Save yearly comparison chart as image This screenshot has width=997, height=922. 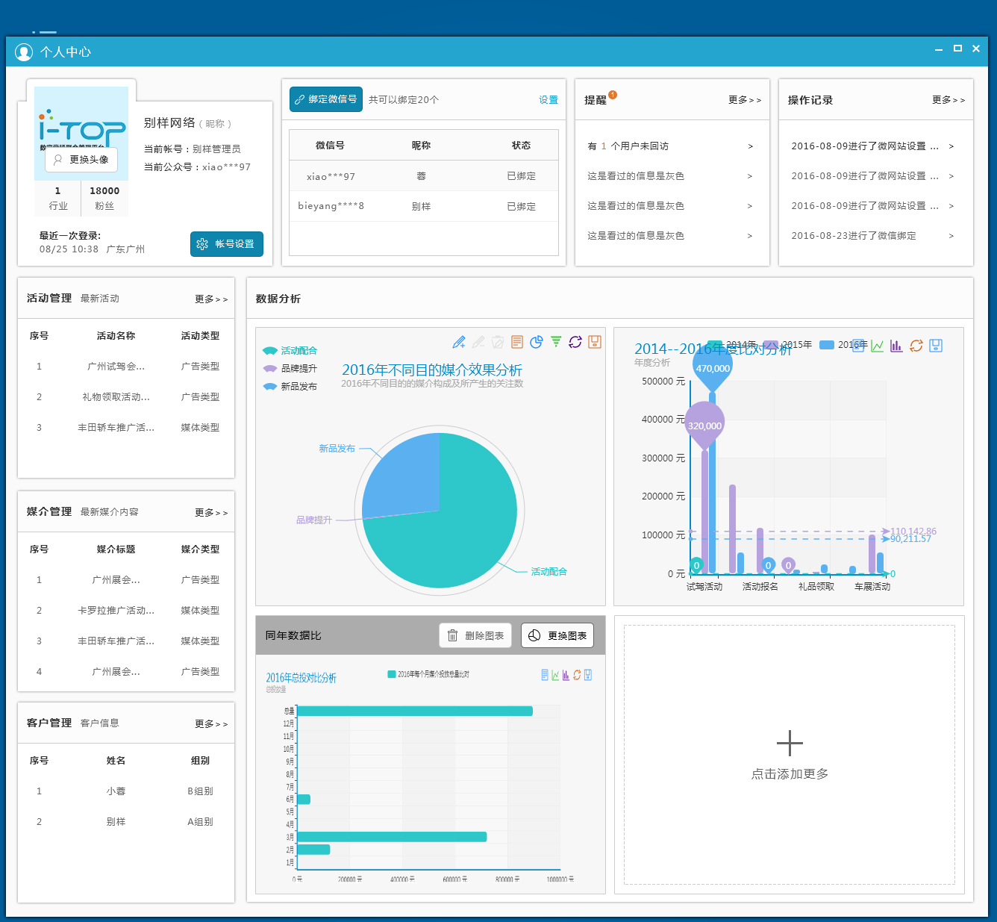tap(936, 346)
